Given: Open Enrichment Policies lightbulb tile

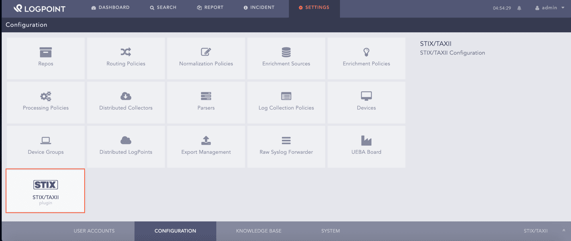Looking at the screenshot, I should [366, 58].
